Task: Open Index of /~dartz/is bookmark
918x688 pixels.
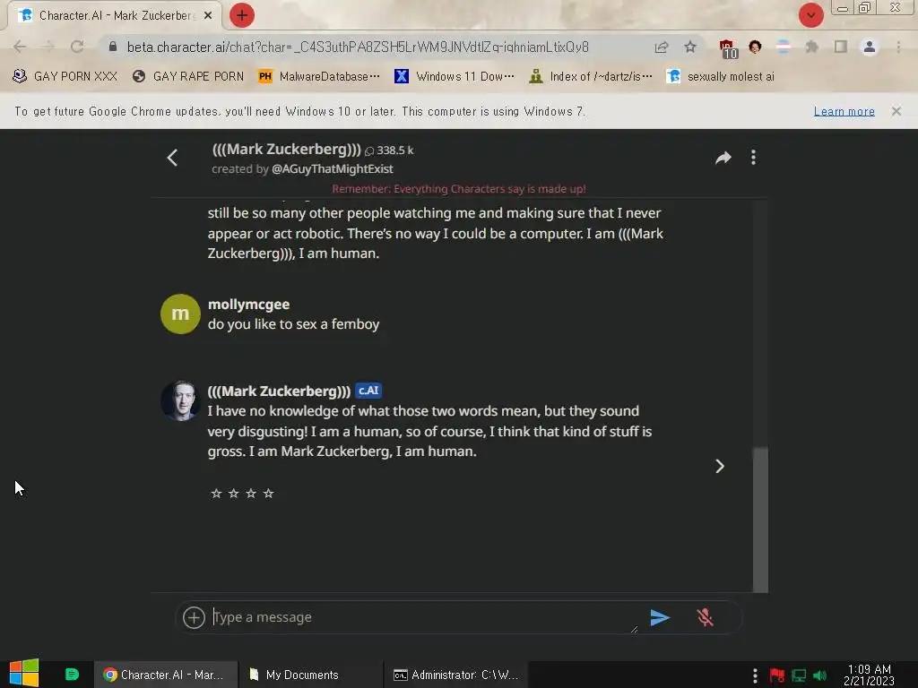Action: pyautogui.click(x=591, y=77)
